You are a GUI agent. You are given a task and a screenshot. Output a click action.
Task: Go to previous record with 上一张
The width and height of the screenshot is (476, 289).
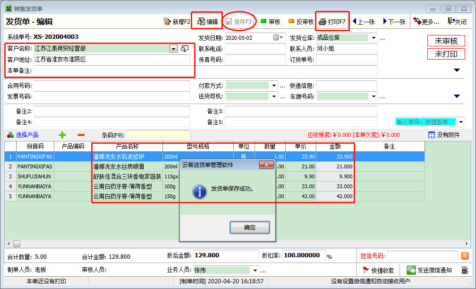[364, 22]
